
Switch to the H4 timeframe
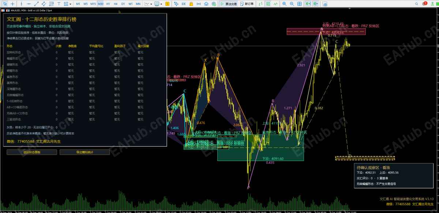[115, 4]
